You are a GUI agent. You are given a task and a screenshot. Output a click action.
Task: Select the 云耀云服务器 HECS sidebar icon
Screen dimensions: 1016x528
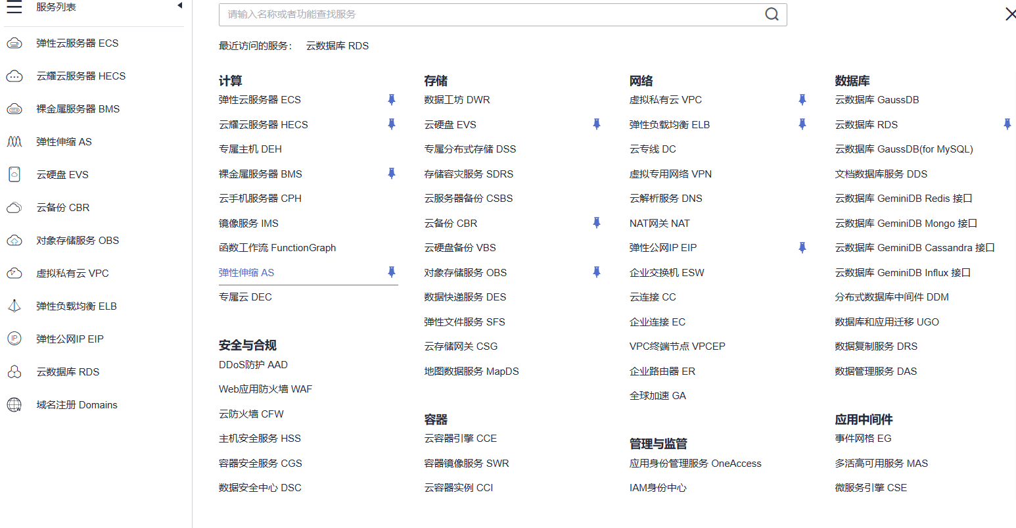tap(15, 76)
